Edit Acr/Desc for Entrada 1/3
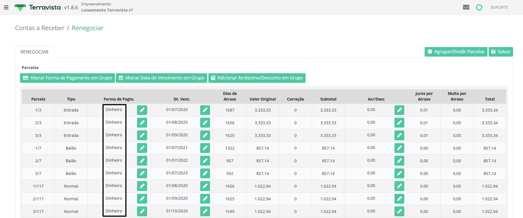The width and height of the screenshot is (523, 218). click(399, 110)
